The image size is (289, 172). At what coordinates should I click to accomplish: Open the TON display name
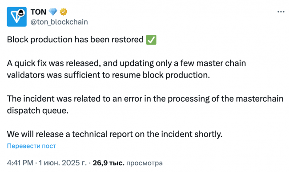[x=38, y=12]
